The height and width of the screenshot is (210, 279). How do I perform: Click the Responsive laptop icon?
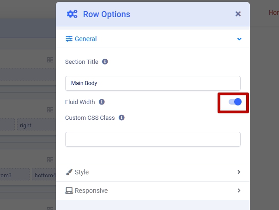pos(69,191)
